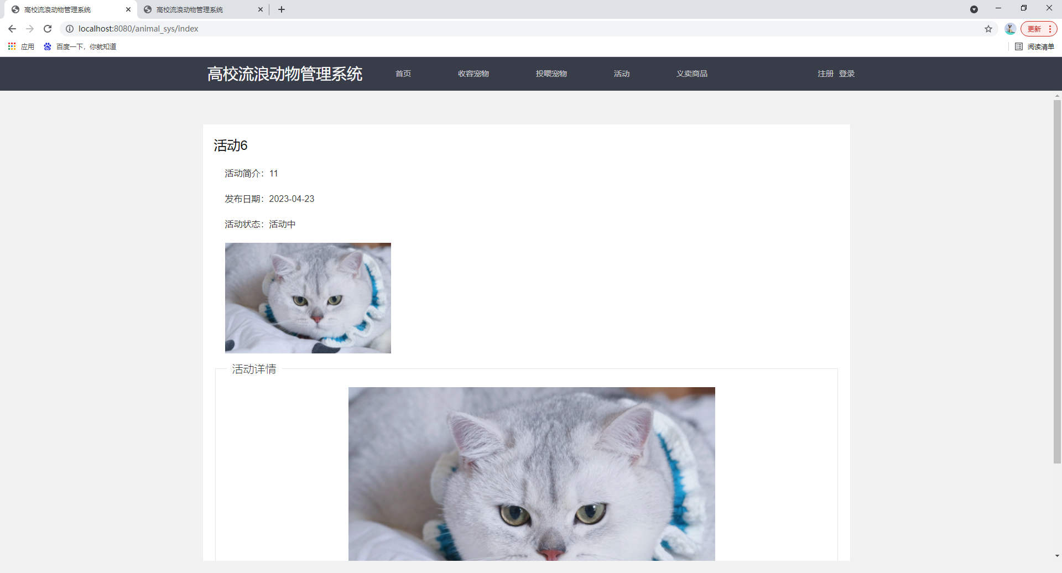
Task: Click the scrollbar down arrow
Action: (x=1057, y=556)
